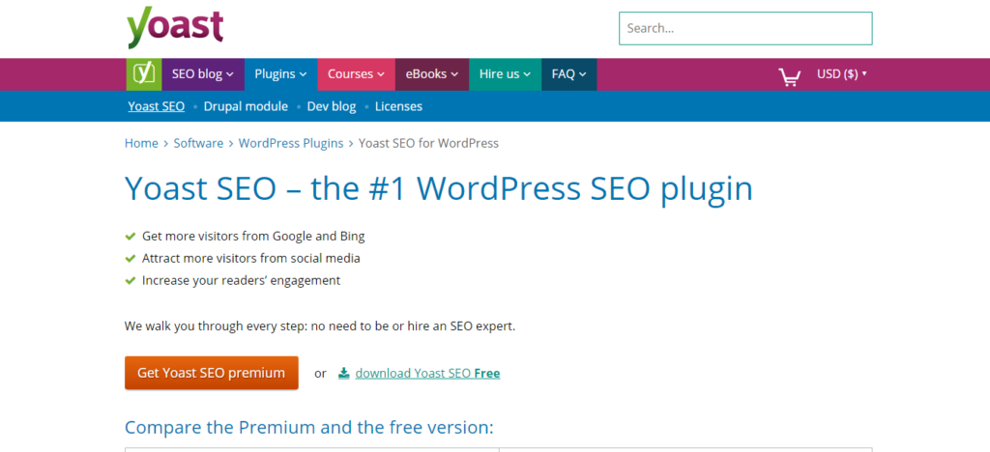Click the Get Yoast SEO premium button
The width and height of the screenshot is (990, 452).
point(211,373)
